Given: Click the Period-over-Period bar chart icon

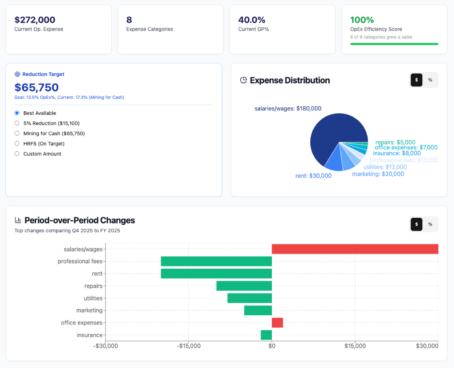Looking at the screenshot, I should click(x=18, y=220).
